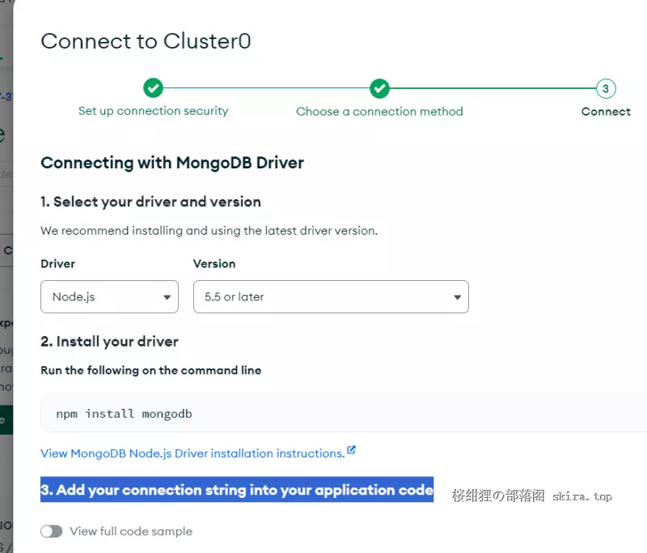Viewport: 647px width, 553px height.
Task: Click the first green checkmark step icon
Action: click(153, 88)
